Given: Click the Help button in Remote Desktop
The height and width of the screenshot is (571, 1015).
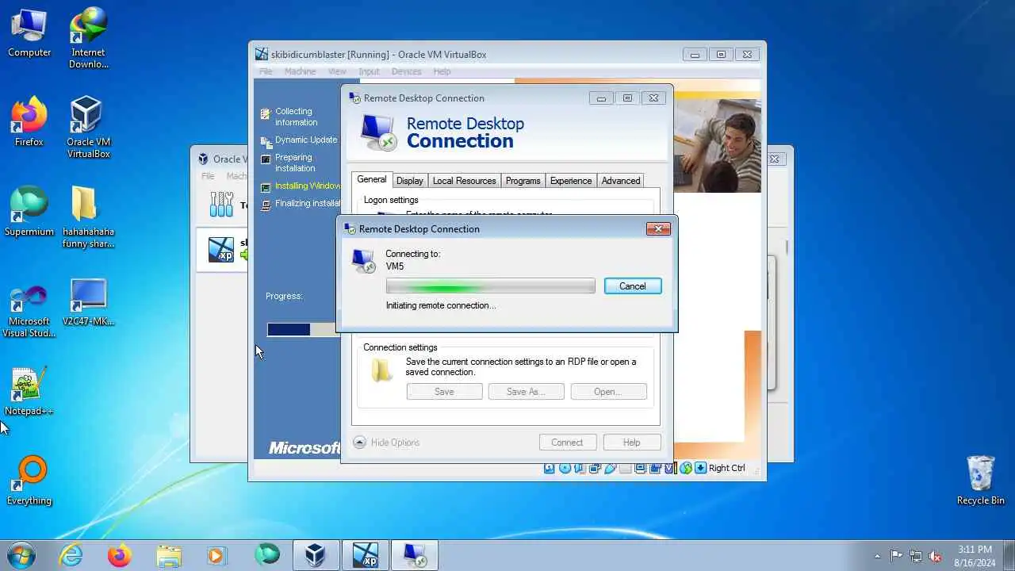Looking at the screenshot, I should click(x=632, y=443).
